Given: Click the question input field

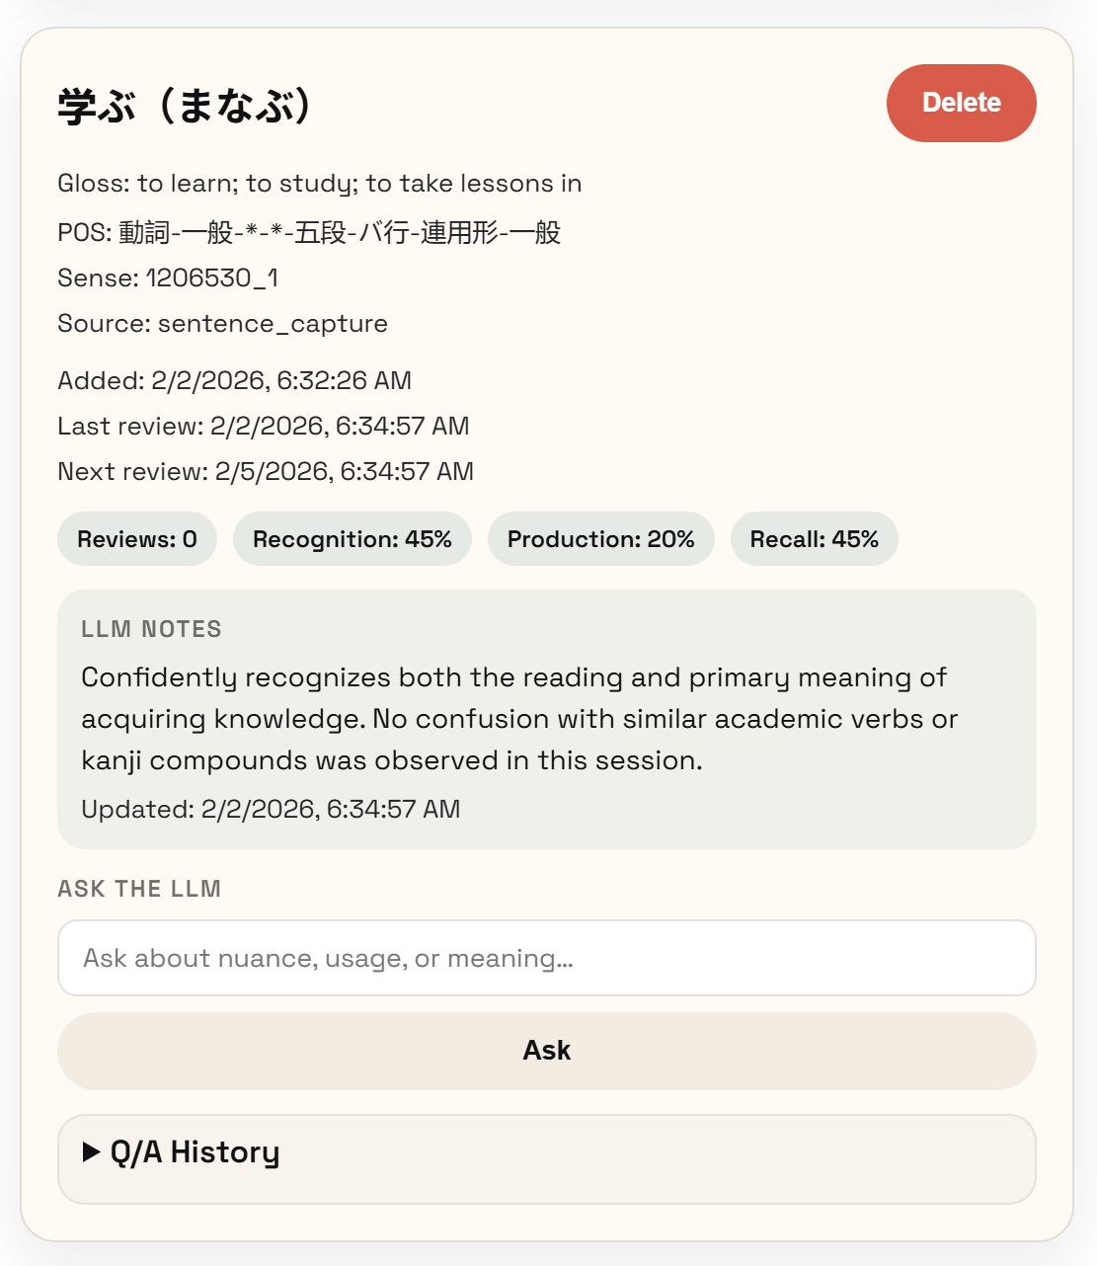Looking at the screenshot, I should click(546, 958).
